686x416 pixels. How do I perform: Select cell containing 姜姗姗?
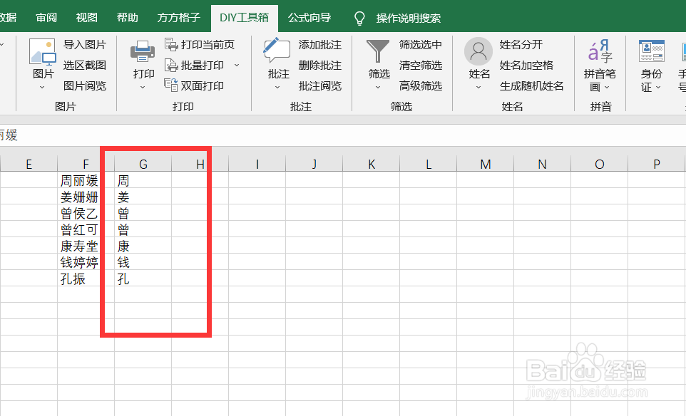pos(86,196)
